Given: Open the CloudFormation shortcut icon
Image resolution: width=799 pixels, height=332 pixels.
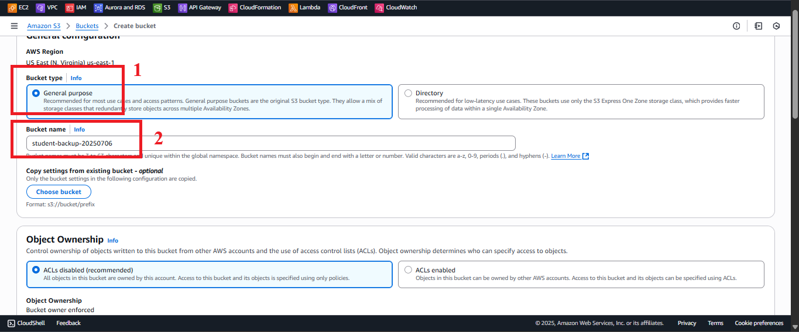Looking at the screenshot, I should coord(233,8).
